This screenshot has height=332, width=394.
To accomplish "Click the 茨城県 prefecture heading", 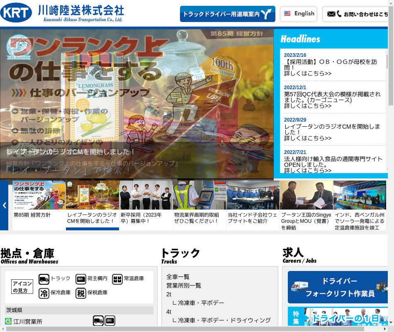I will tap(79, 310).
